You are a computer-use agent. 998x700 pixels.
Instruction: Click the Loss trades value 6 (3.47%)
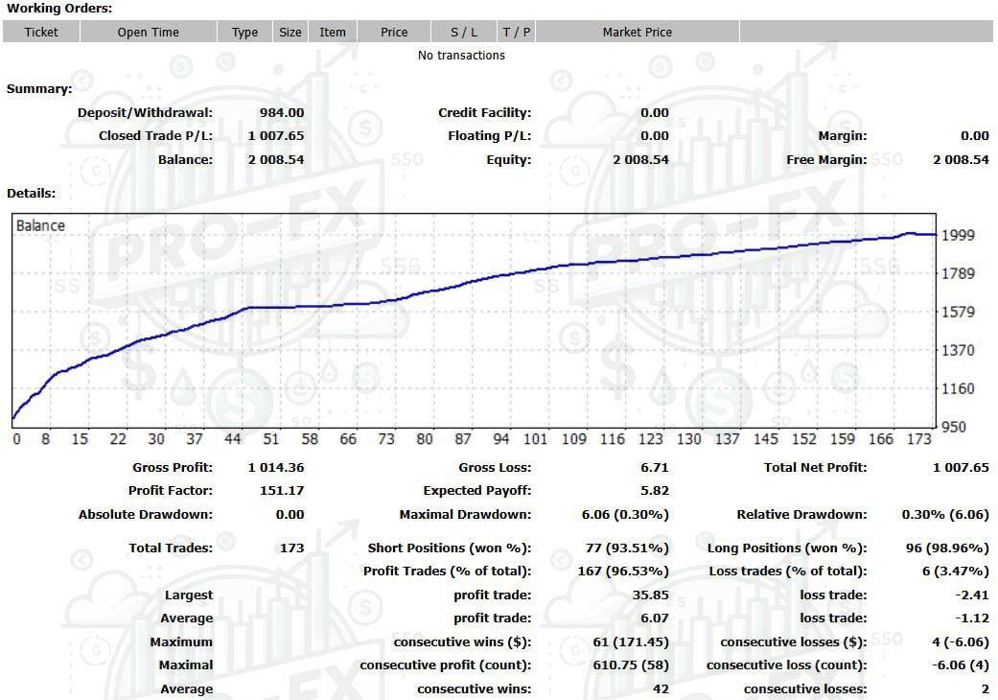956,572
